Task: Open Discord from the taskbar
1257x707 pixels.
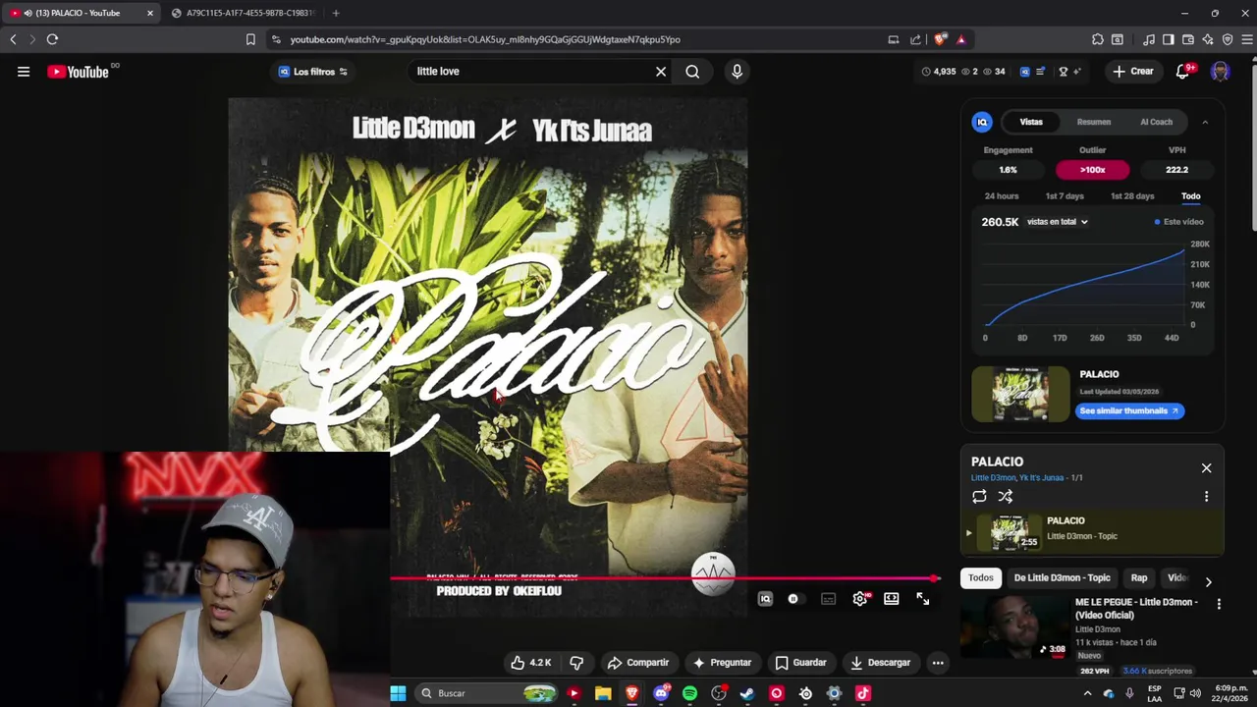Action: click(x=661, y=693)
